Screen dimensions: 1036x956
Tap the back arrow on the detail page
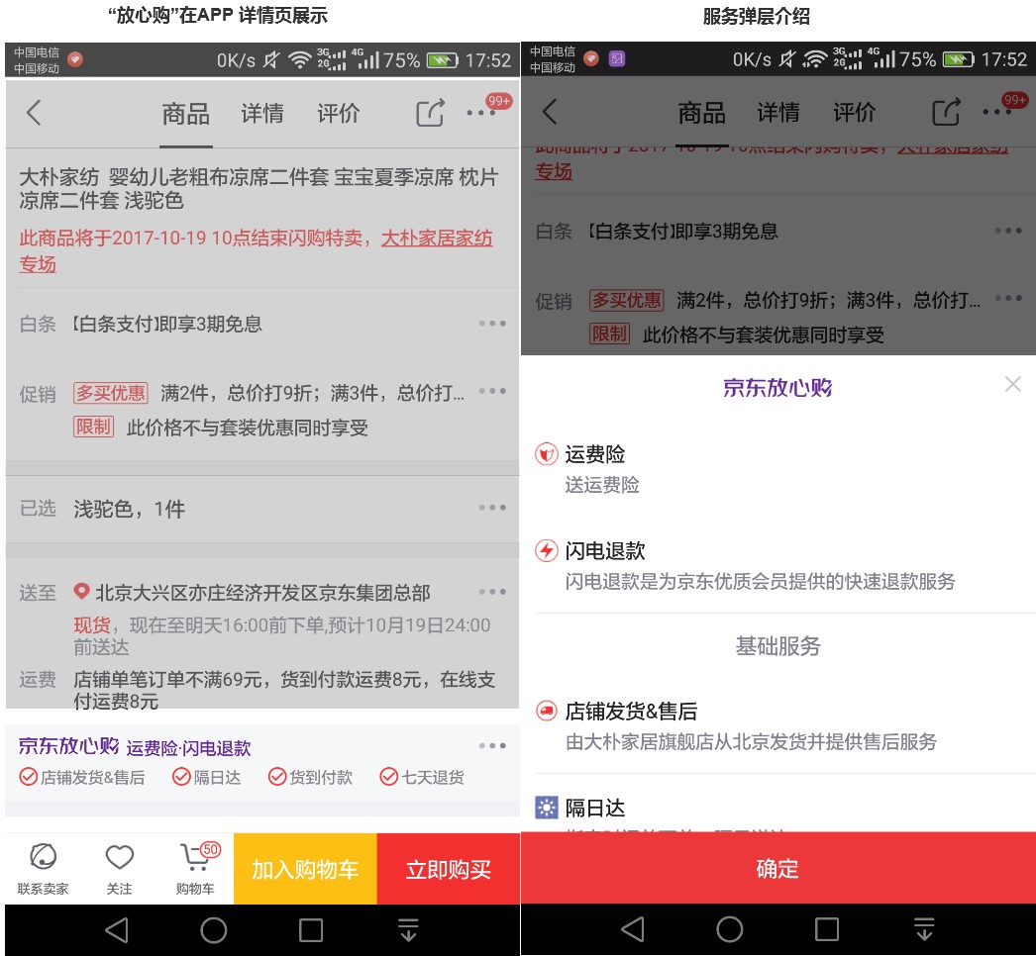click(x=35, y=113)
